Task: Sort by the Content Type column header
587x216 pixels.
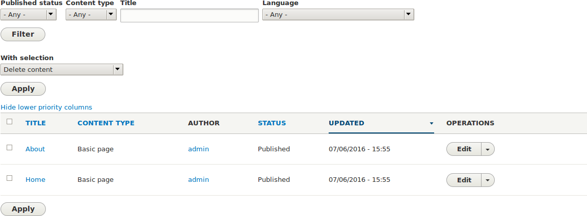Action: pyautogui.click(x=106, y=123)
